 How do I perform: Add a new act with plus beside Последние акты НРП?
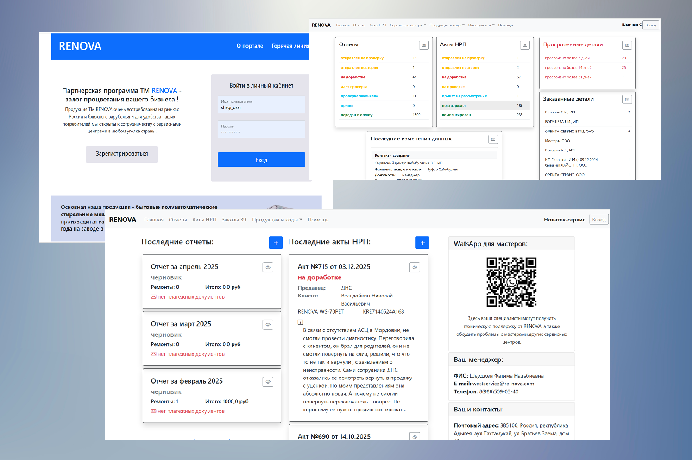[422, 242]
